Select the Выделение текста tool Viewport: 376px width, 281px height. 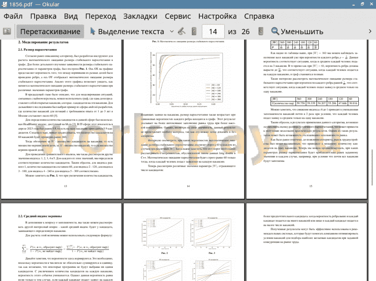127,32
